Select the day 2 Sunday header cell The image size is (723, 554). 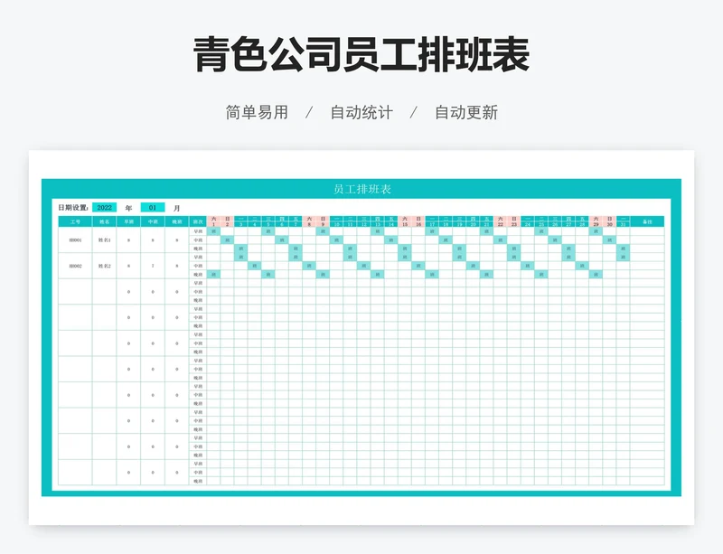point(228,221)
